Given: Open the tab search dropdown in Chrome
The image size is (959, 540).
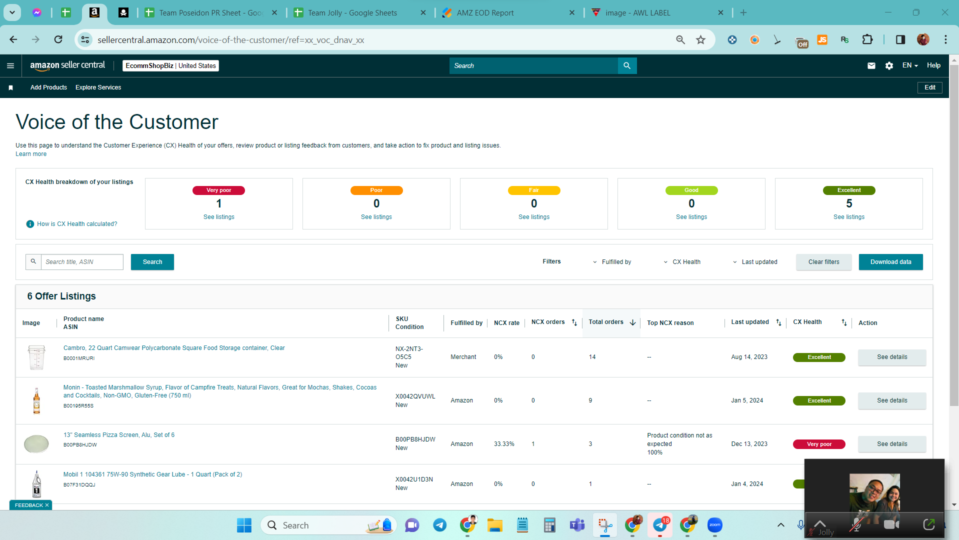Looking at the screenshot, I should point(12,12).
